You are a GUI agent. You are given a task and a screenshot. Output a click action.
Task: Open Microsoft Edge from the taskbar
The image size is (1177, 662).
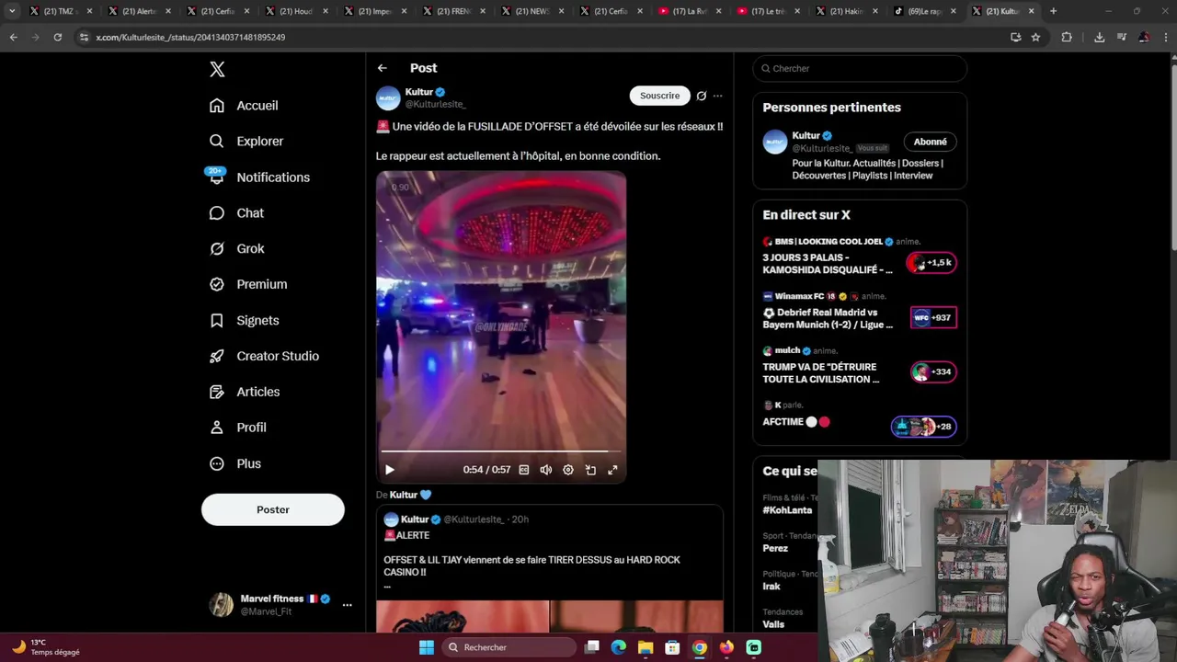coord(619,647)
